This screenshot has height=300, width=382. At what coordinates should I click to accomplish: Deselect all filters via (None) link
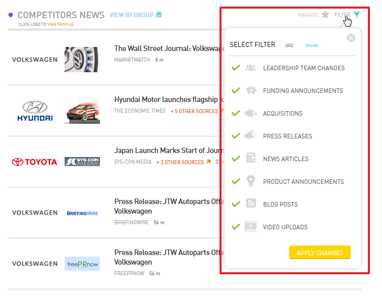click(312, 45)
